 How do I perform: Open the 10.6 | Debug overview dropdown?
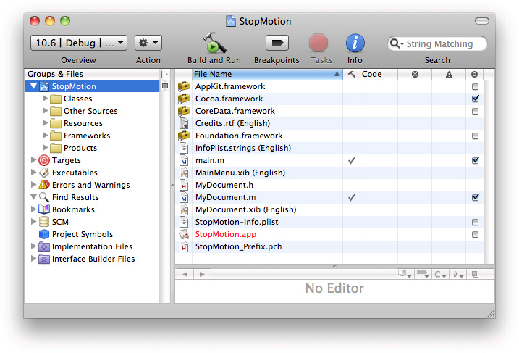(79, 43)
